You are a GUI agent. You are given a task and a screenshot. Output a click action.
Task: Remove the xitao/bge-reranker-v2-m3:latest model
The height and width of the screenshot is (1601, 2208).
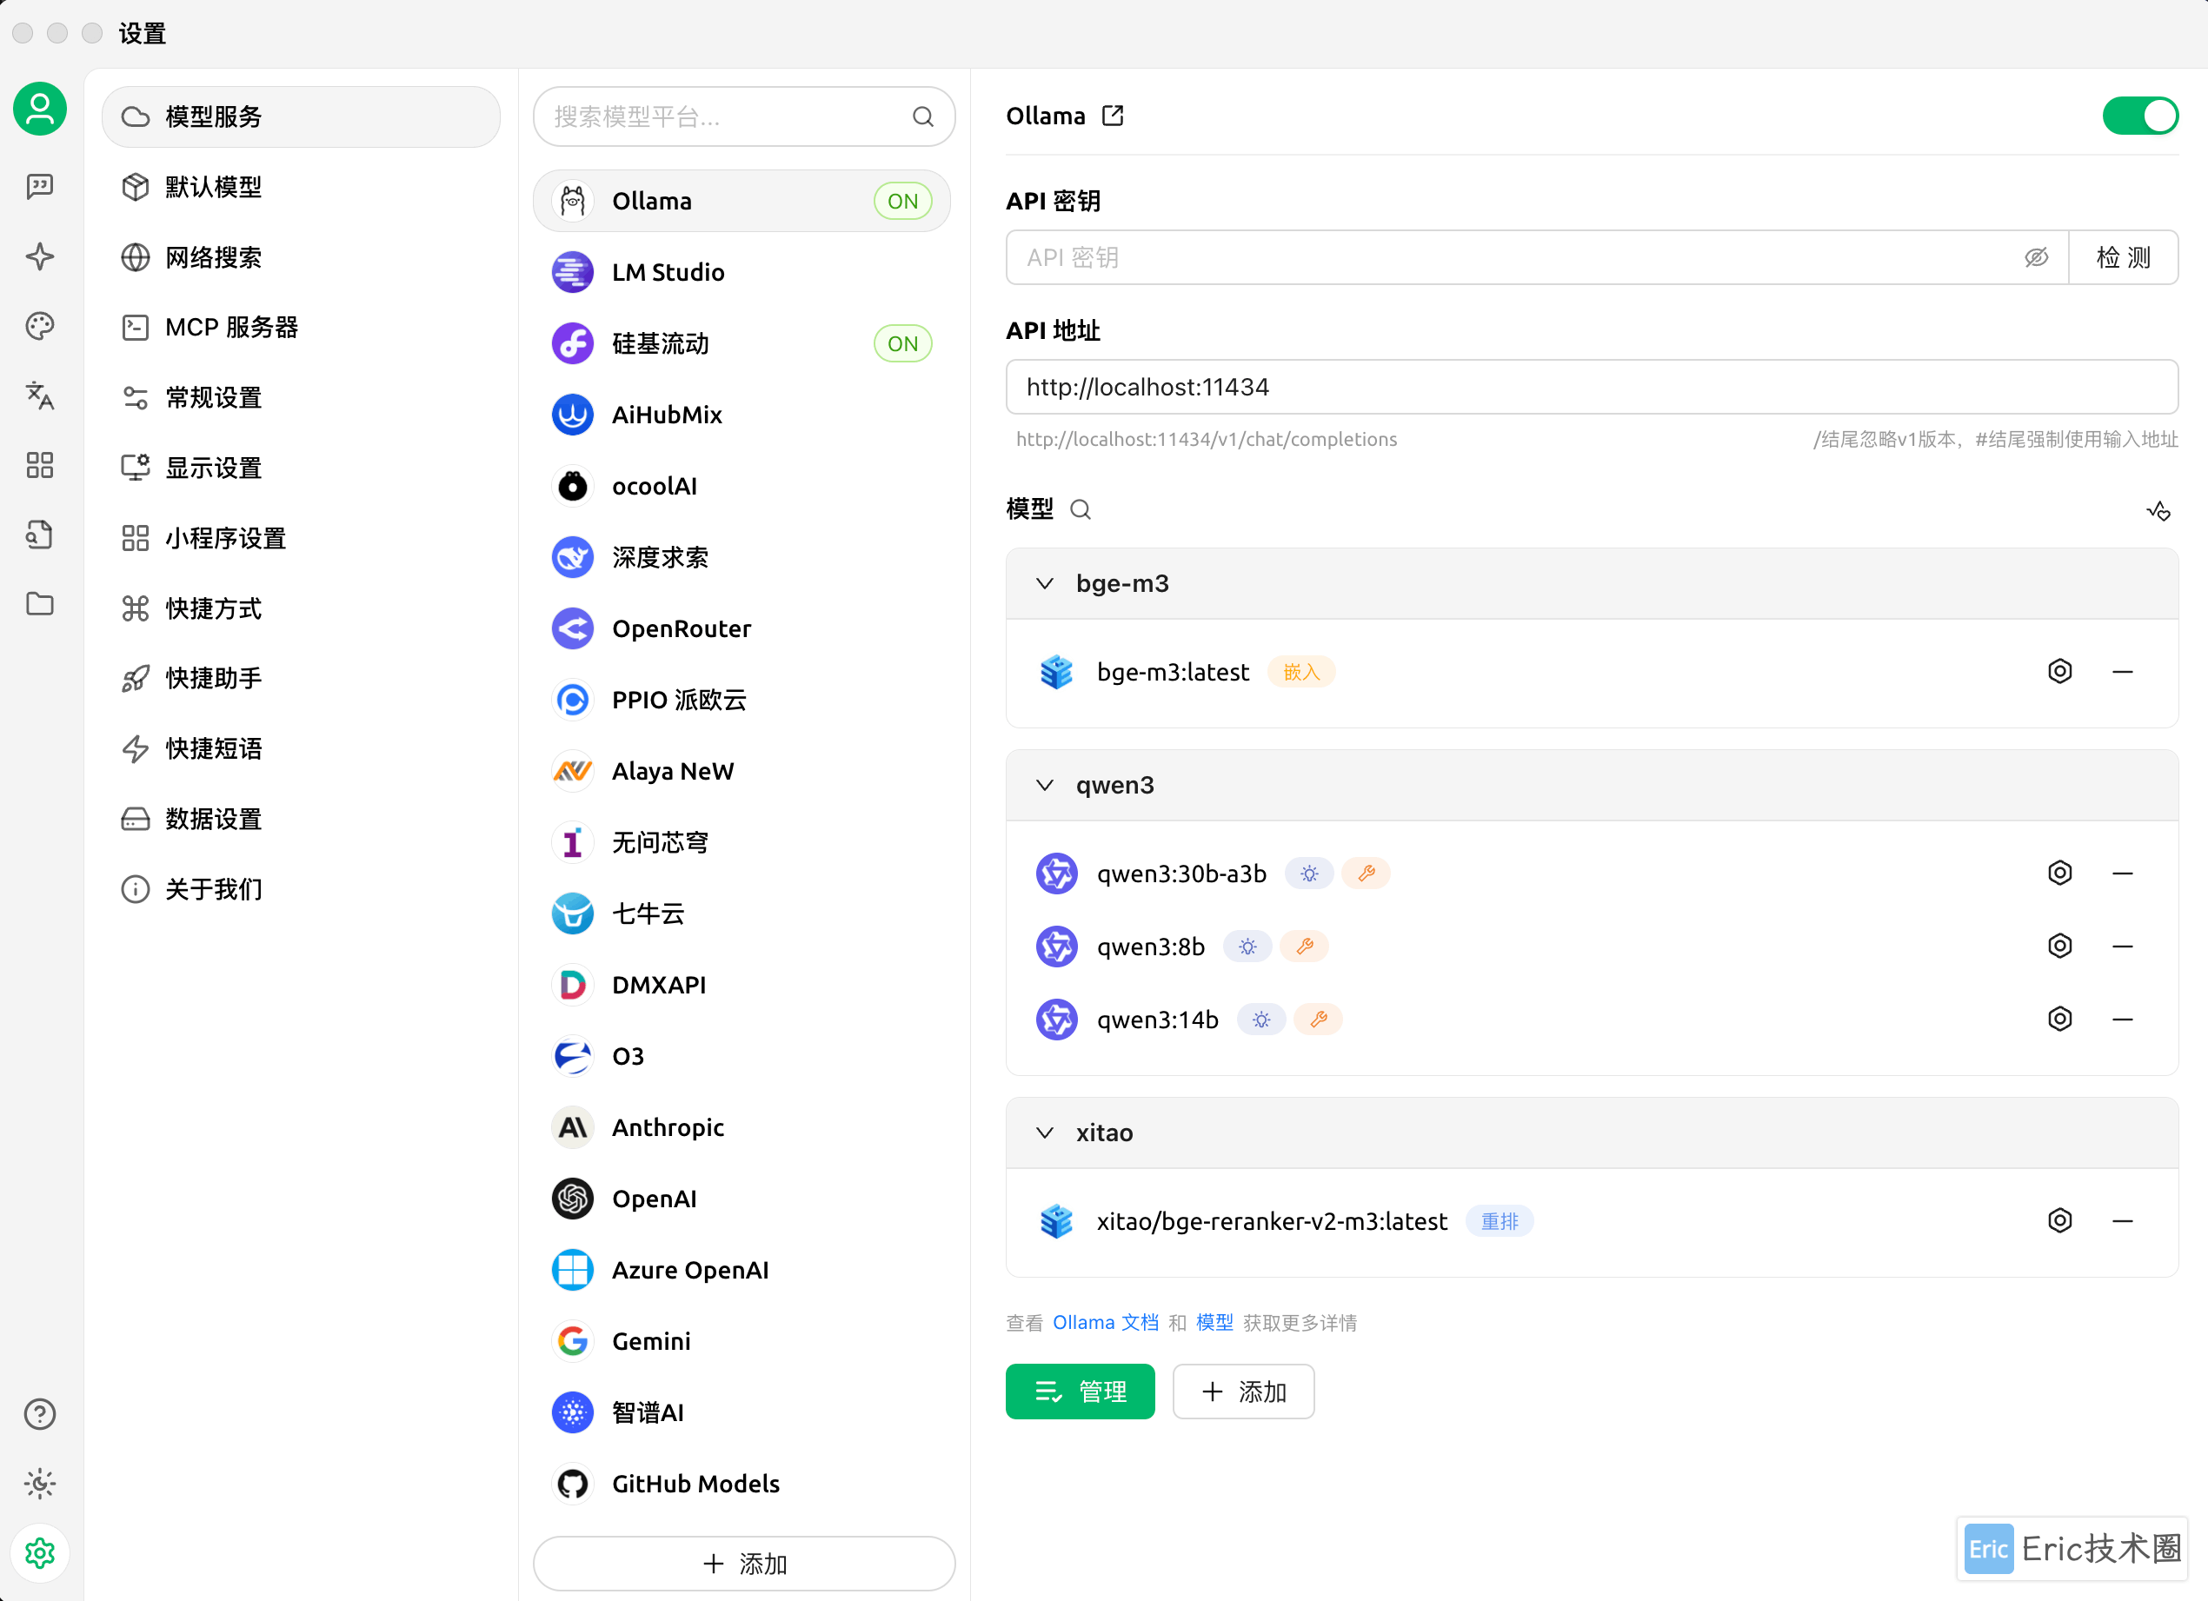pos(2124,1220)
